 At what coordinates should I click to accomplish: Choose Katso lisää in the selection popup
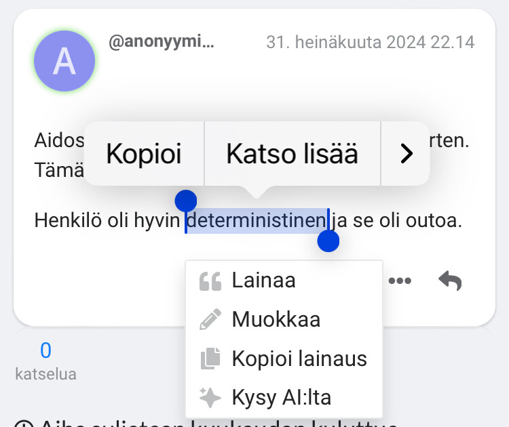(292, 154)
